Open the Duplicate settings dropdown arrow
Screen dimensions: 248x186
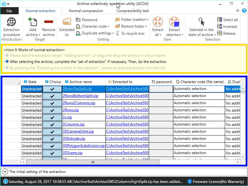[113, 33]
